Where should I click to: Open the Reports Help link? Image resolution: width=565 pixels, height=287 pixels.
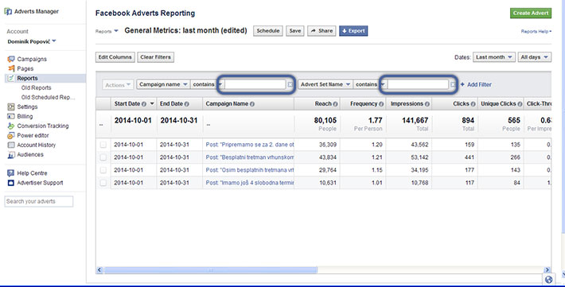tap(536, 31)
